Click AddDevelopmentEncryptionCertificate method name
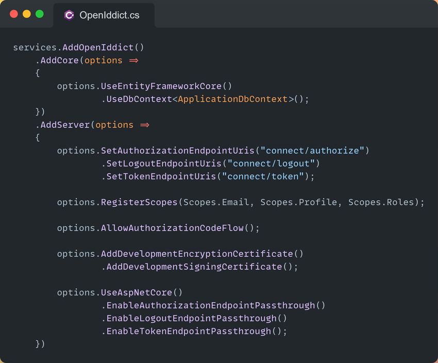 click(x=197, y=254)
